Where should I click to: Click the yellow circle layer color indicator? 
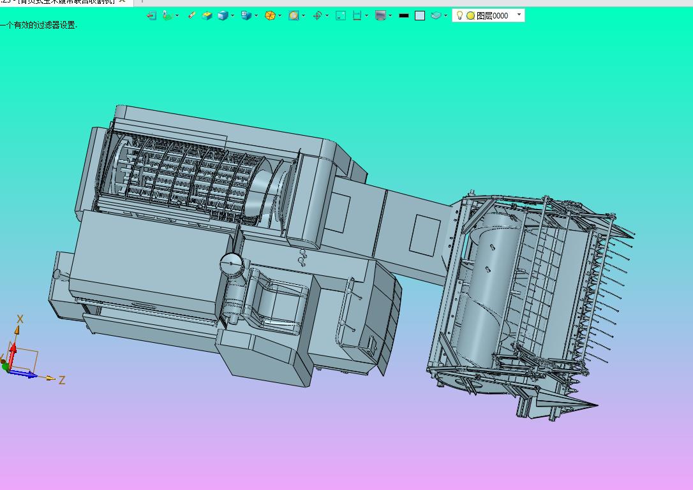[471, 16]
